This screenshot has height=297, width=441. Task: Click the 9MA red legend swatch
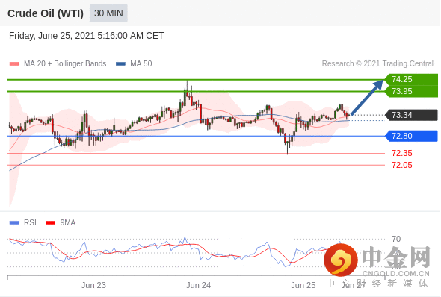[50, 223]
